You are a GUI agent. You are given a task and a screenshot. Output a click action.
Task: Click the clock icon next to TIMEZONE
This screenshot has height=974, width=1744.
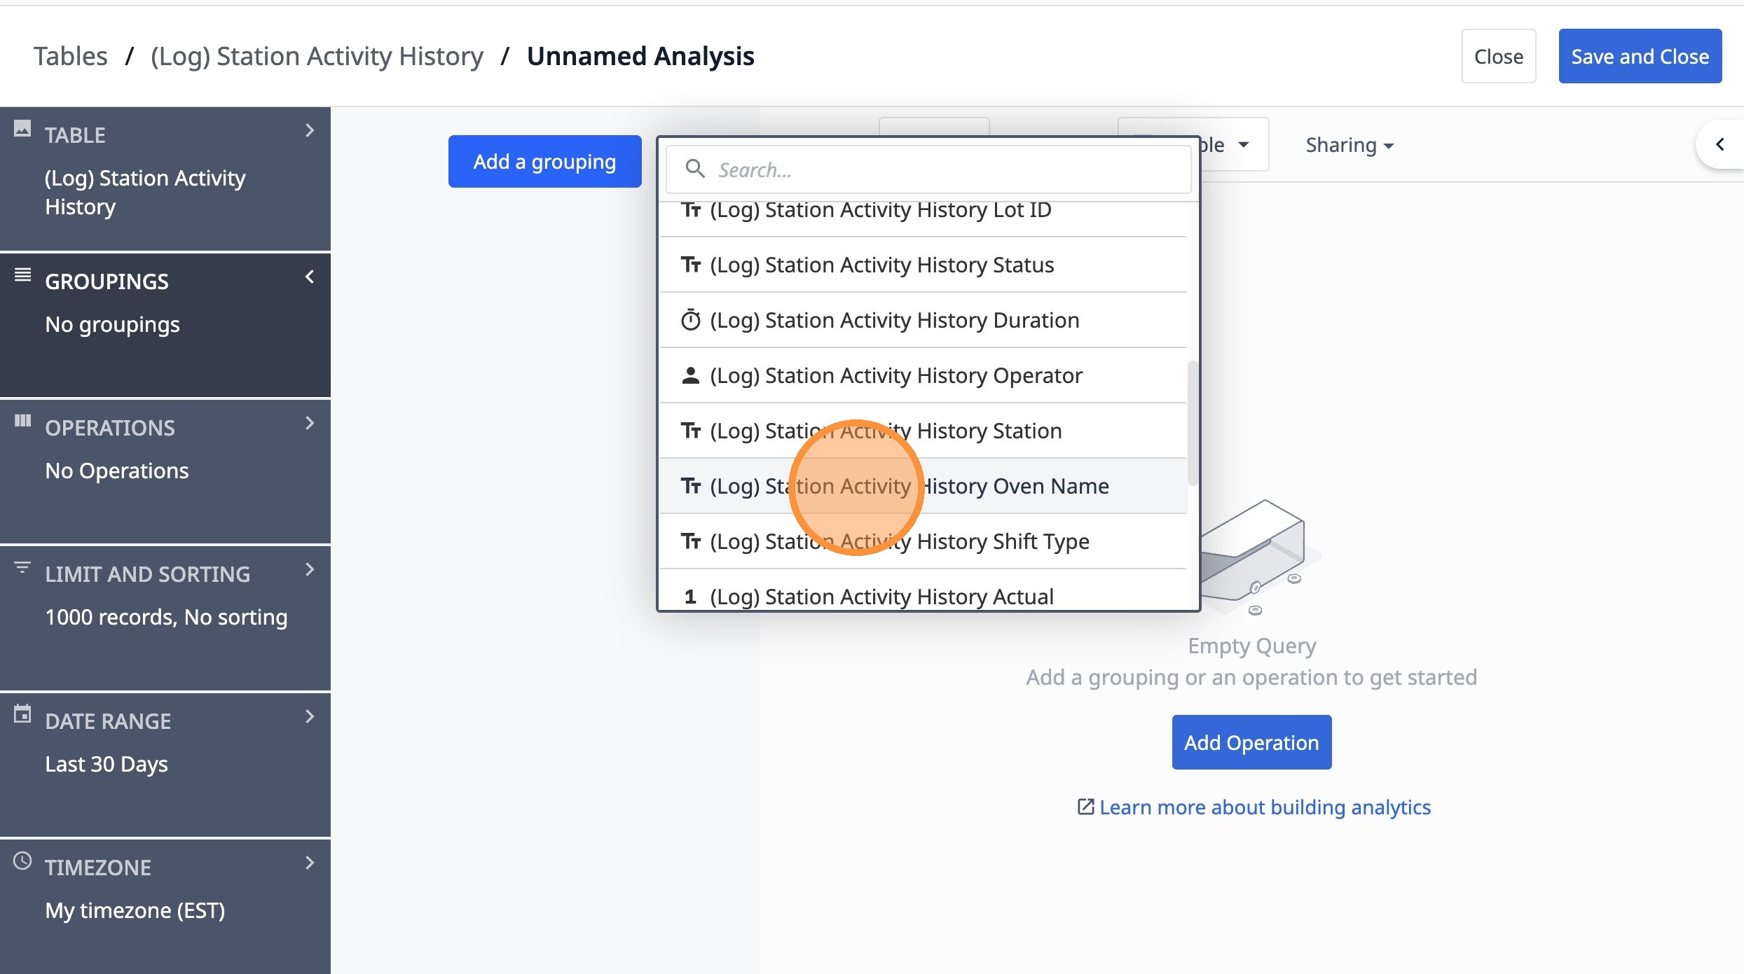[x=22, y=861]
